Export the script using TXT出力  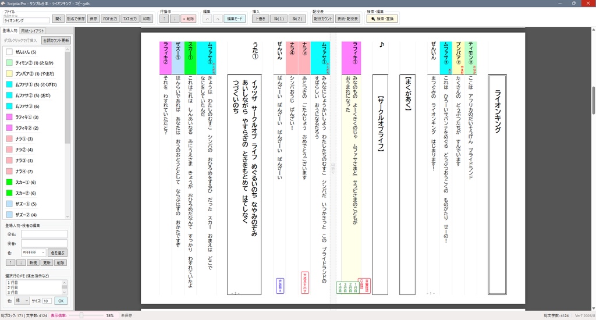130,19
